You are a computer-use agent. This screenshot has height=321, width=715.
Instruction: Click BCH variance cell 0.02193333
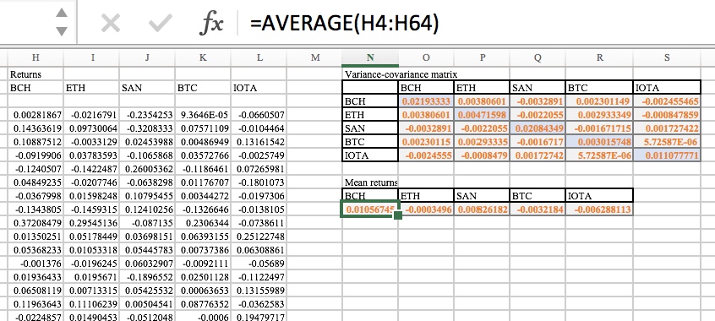click(x=426, y=101)
